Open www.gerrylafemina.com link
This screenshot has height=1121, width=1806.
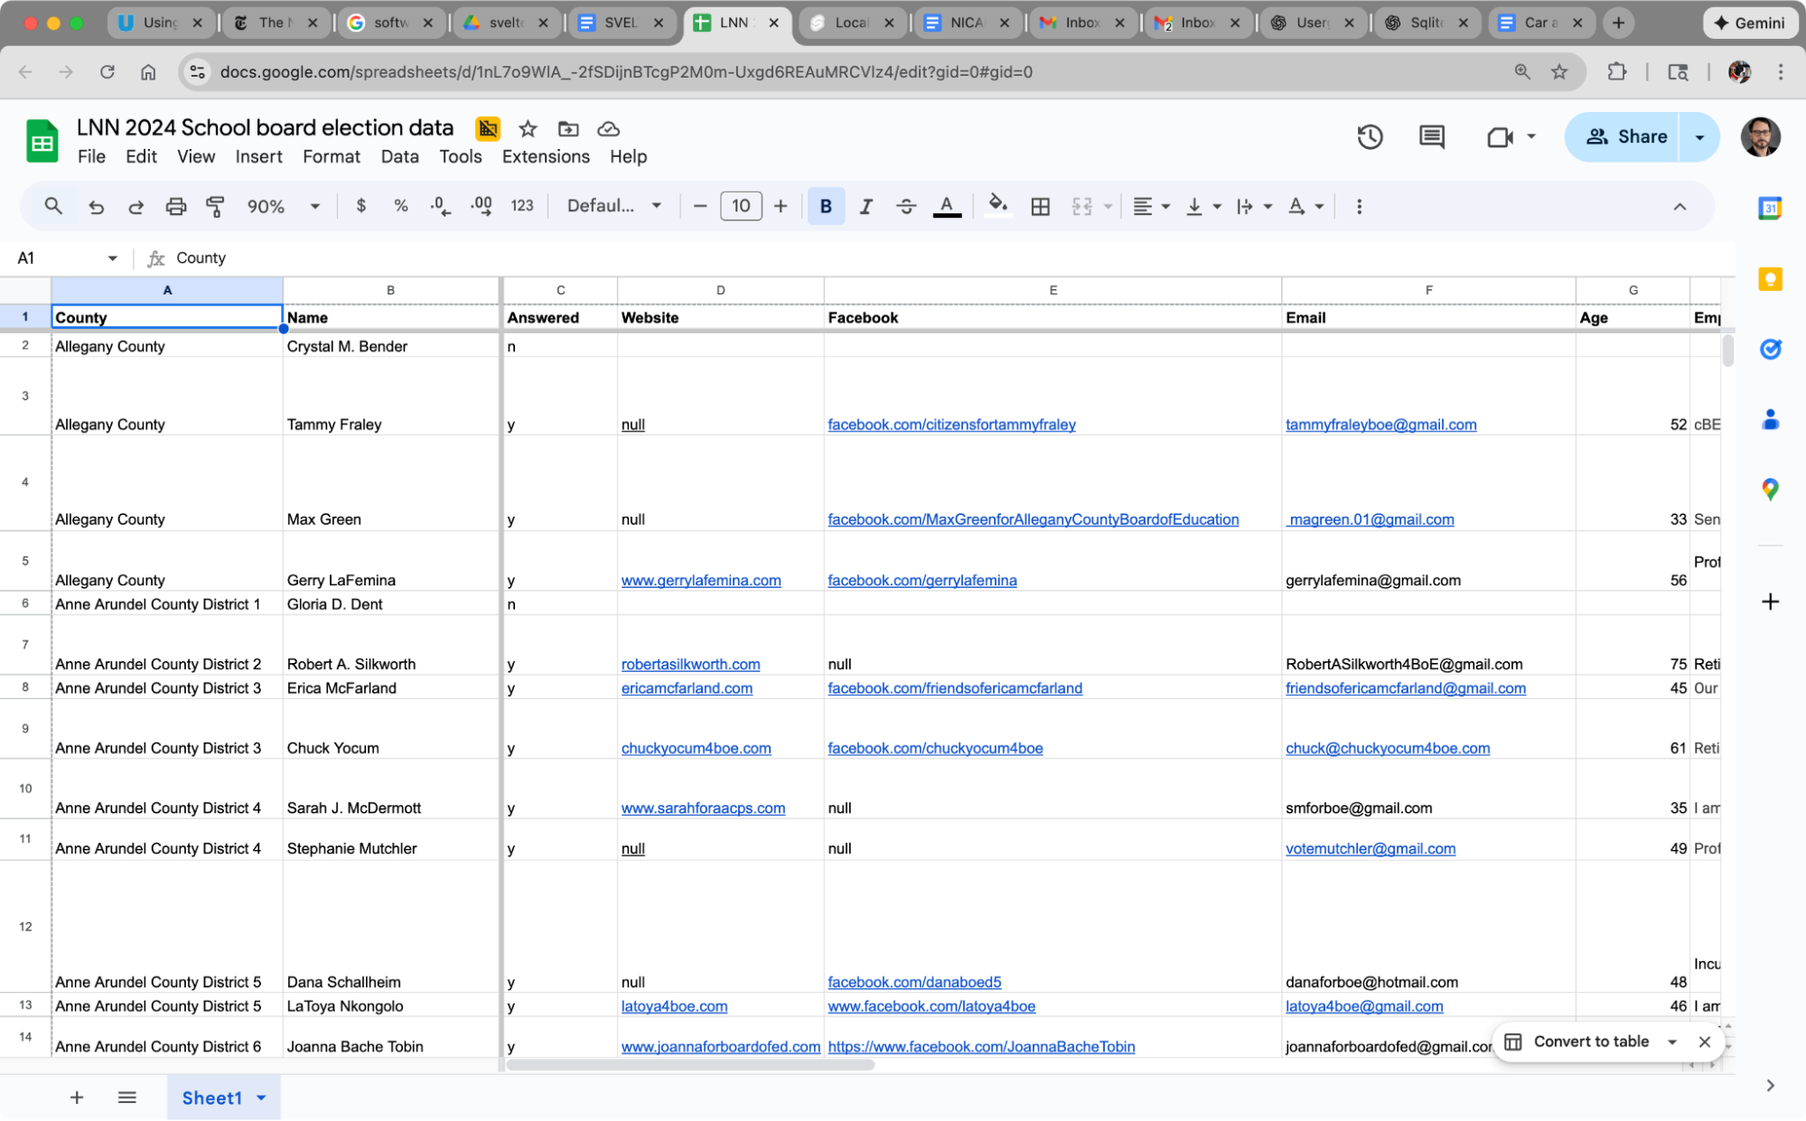pyautogui.click(x=700, y=580)
